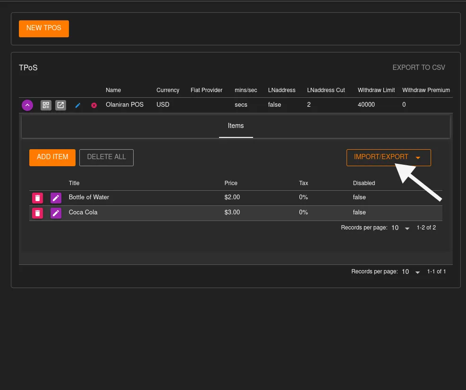Screen dimensions: 466x390
Task: Sort TPoS table by Name column
Action: click(x=113, y=90)
